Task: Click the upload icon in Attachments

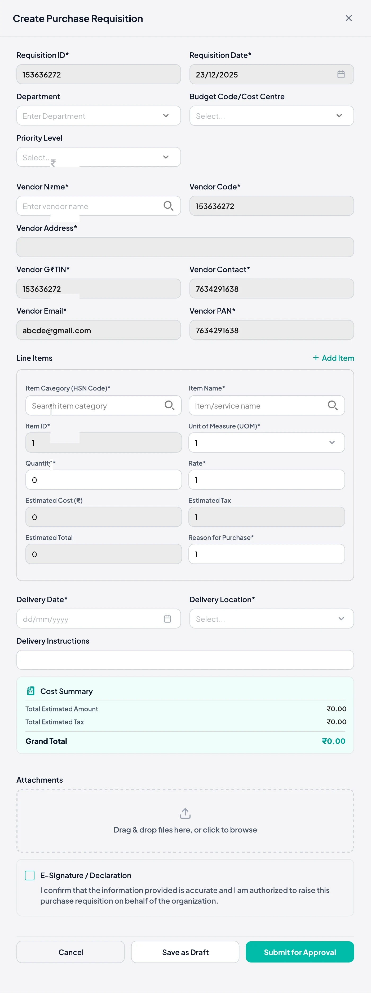Action: coord(185,813)
